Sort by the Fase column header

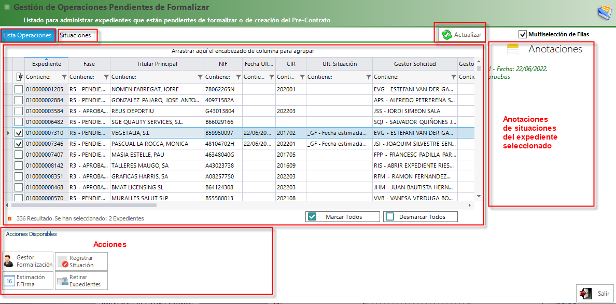click(x=89, y=64)
